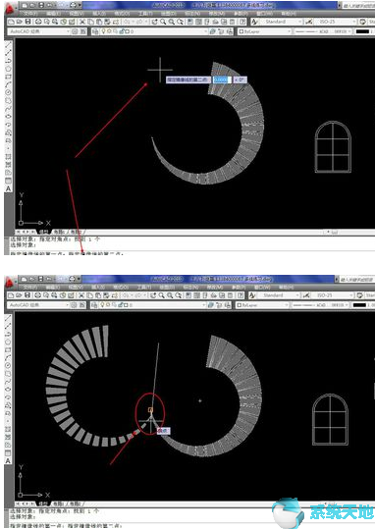Select the Circle tool in upper window
This screenshot has width=375, height=529.
pyautogui.click(x=9, y=92)
